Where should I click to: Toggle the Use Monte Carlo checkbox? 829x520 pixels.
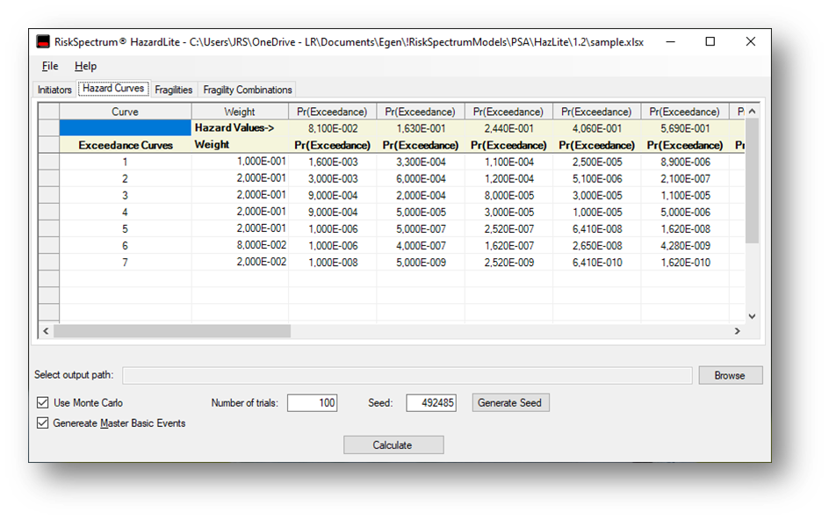[x=43, y=403]
